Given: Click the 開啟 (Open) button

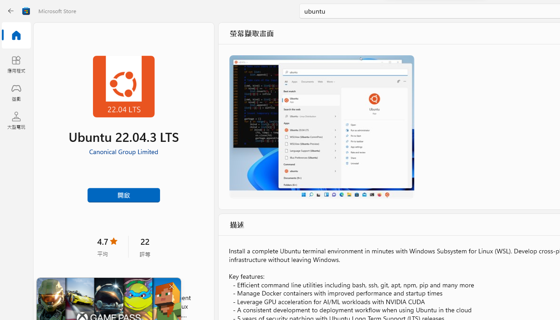Looking at the screenshot, I should click(123, 195).
